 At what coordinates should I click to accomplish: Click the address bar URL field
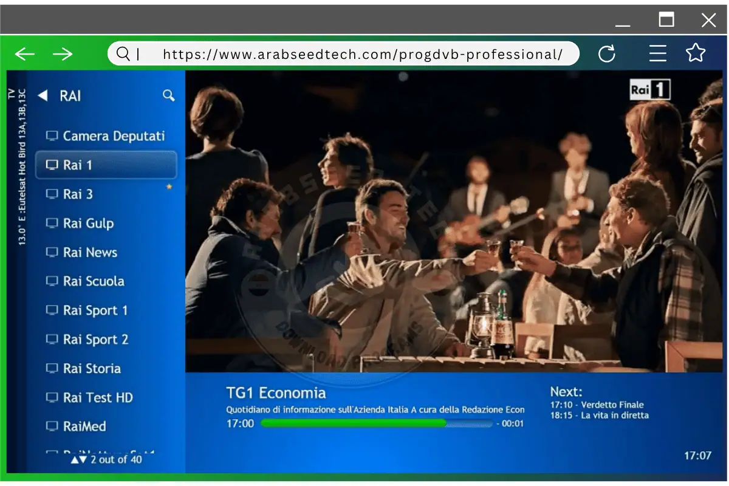coord(362,54)
